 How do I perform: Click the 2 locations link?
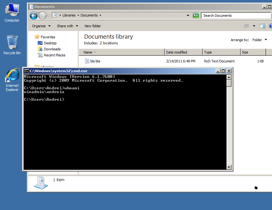pos(109,43)
